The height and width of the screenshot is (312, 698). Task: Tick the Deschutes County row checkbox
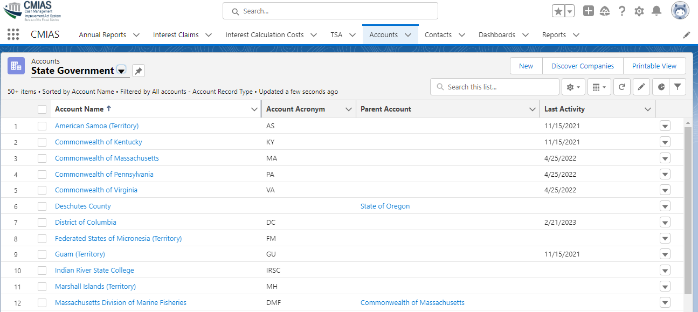click(42, 206)
